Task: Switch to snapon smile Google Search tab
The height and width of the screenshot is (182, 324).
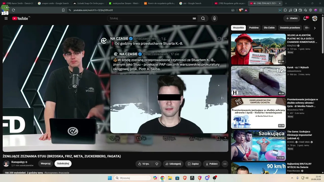Action: coord(53,3)
